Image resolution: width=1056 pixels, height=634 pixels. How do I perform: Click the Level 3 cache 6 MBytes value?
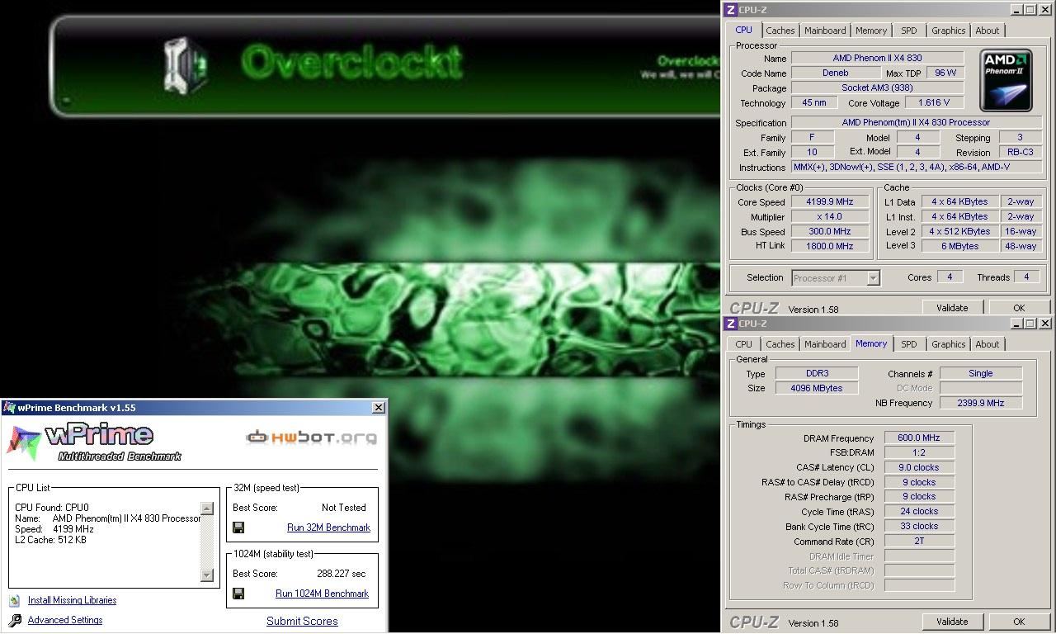(959, 245)
